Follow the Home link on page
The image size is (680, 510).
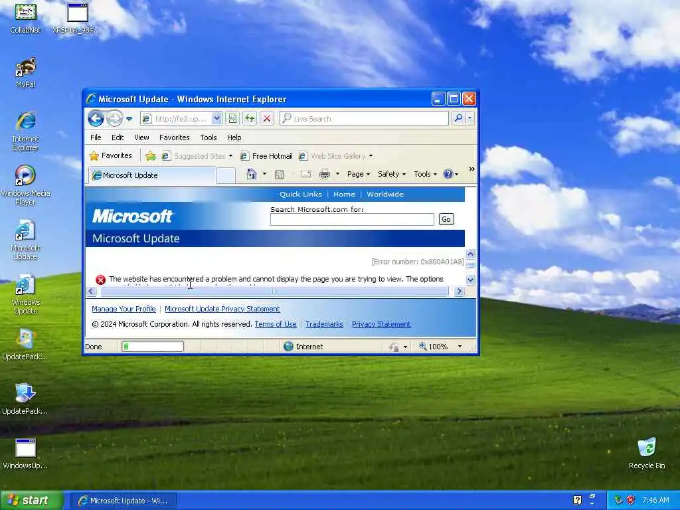click(x=345, y=195)
